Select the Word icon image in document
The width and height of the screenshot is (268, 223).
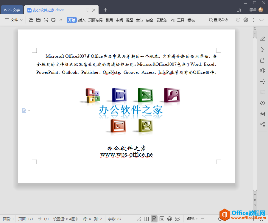(119, 95)
